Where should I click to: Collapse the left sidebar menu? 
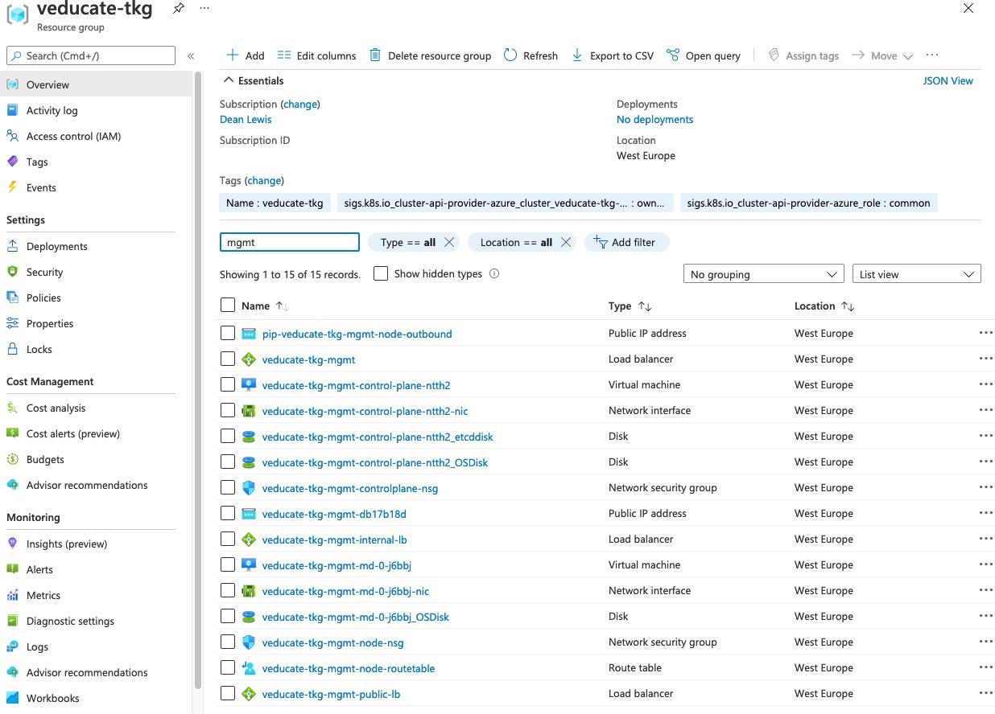(191, 56)
